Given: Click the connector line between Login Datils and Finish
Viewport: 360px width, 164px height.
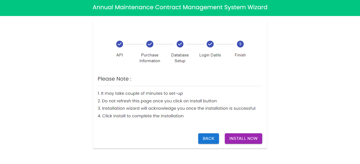Looking at the screenshot, I should (225, 44).
